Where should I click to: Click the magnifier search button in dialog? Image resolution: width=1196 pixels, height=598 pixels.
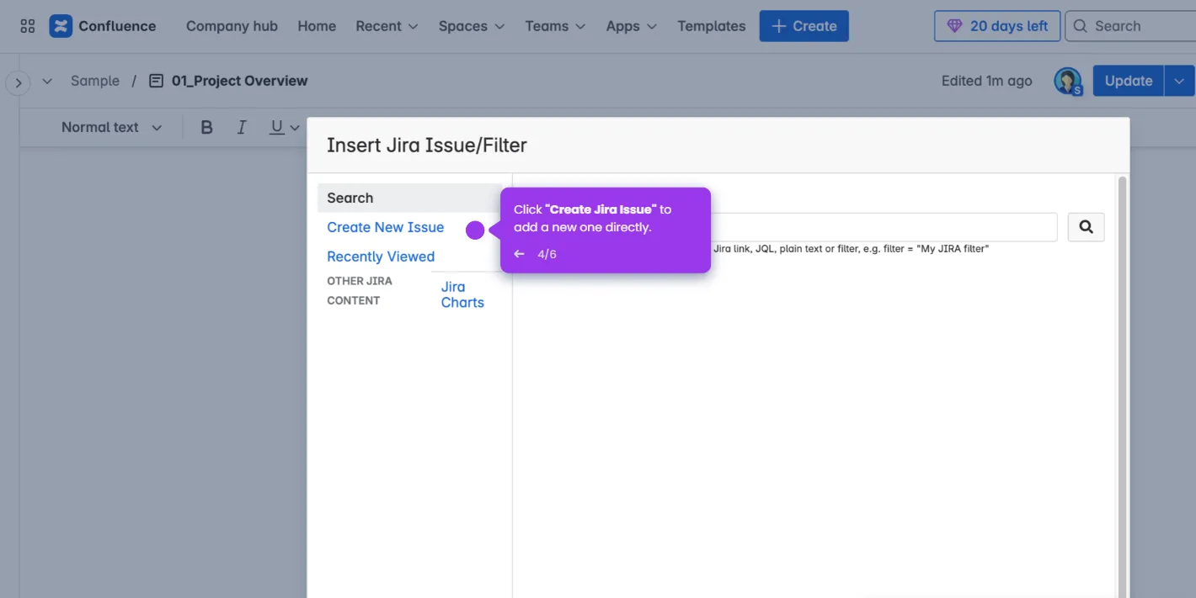[x=1086, y=227]
